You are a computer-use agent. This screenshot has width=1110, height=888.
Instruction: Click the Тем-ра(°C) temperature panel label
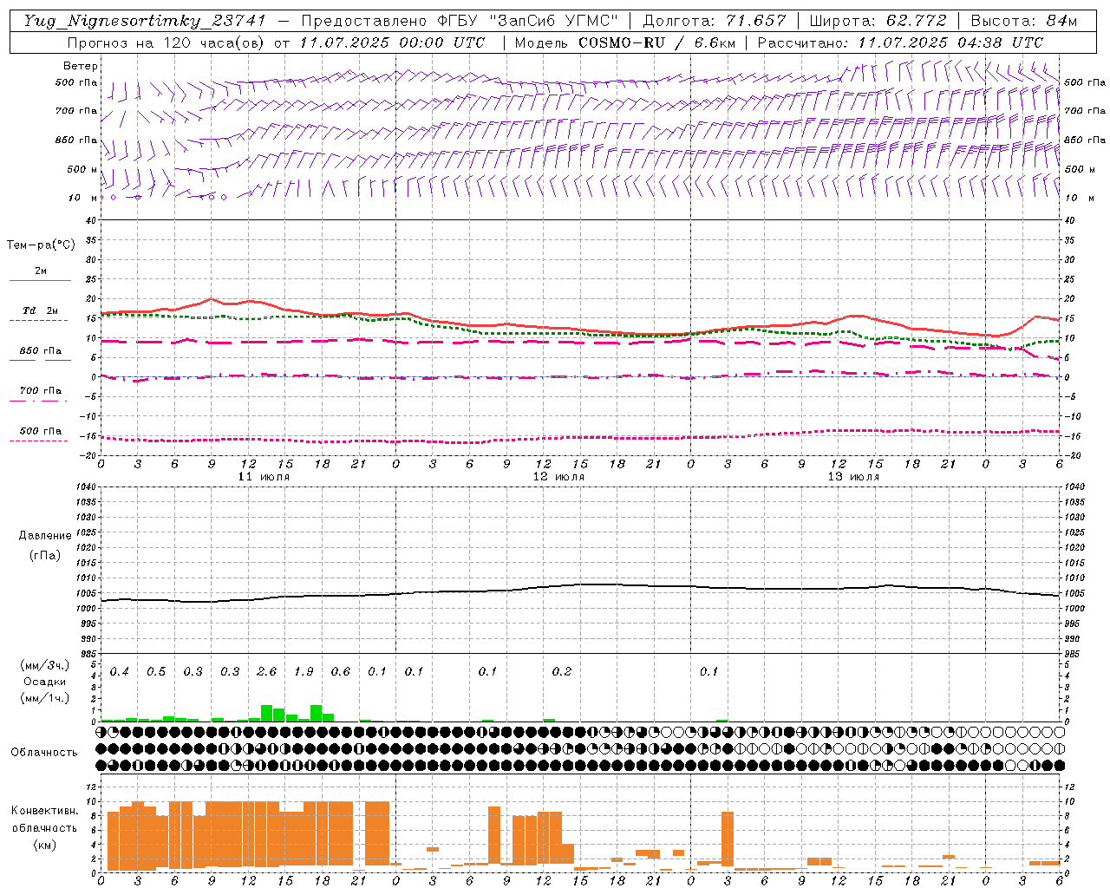41,245
